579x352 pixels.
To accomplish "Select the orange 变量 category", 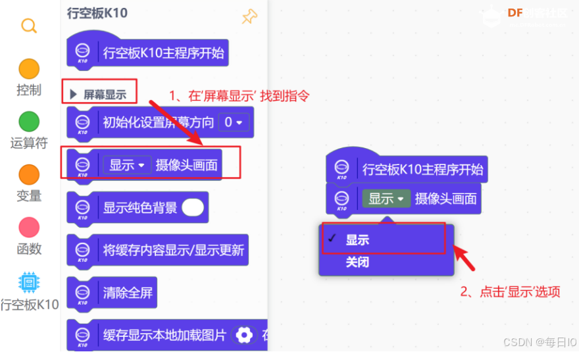I will 29,174.
